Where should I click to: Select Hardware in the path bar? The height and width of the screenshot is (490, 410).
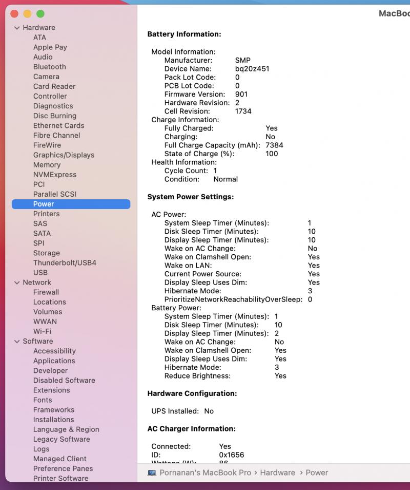[x=277, y=473]
